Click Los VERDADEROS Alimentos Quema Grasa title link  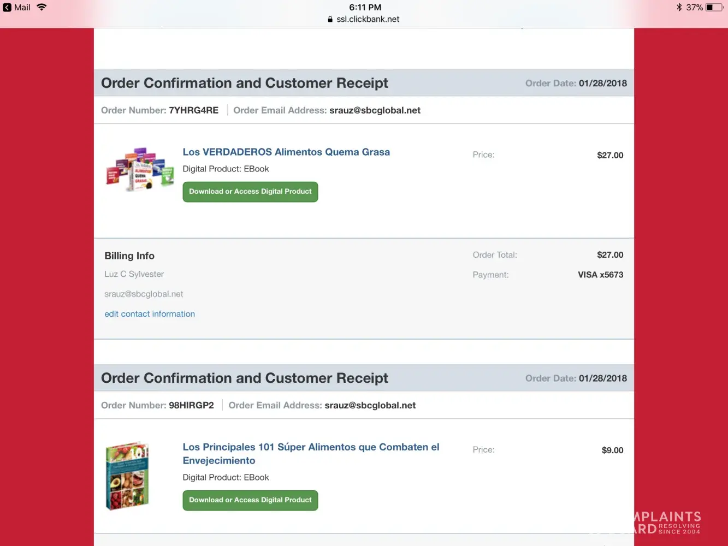[286, 152]
